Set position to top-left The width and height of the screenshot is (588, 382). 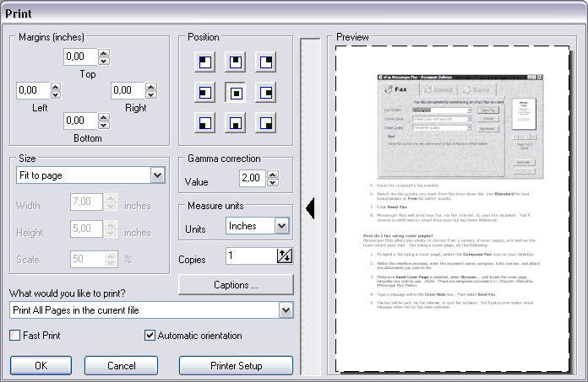click(204, 62)
